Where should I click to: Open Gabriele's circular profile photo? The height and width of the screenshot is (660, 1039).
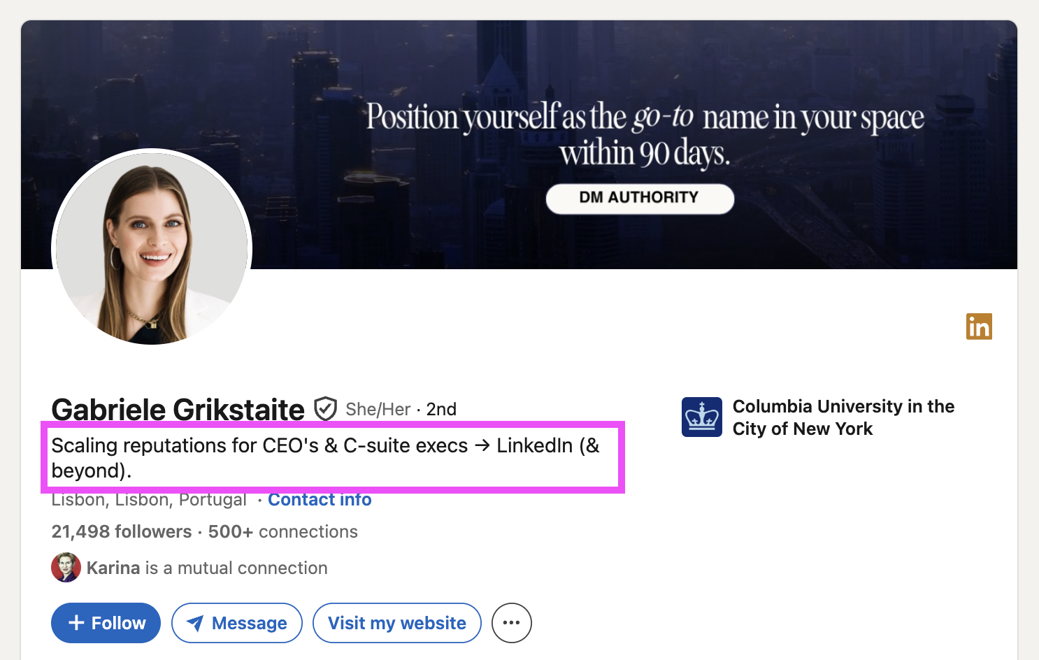click(x=152, y=248)
